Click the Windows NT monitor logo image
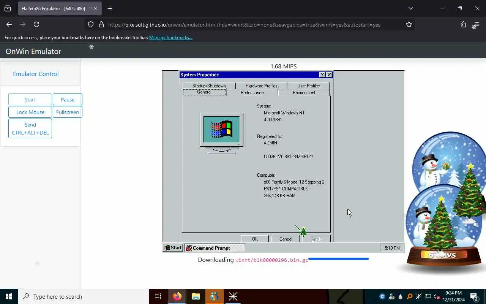This screenshot has width=486, height=304. pos(222,133)
